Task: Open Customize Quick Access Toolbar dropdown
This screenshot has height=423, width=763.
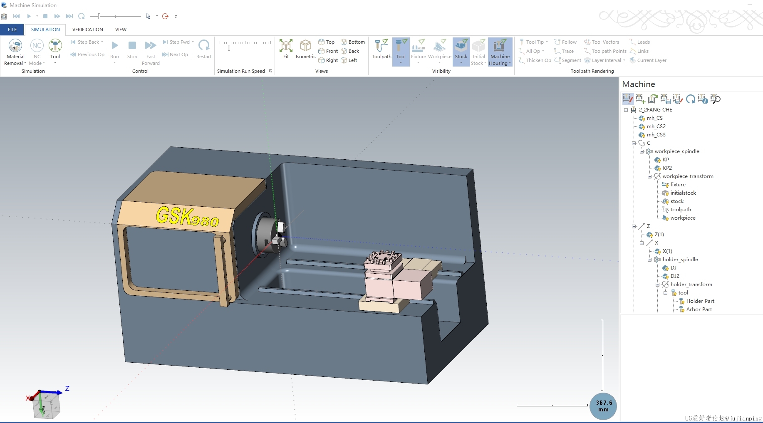Action: point(176,17)
